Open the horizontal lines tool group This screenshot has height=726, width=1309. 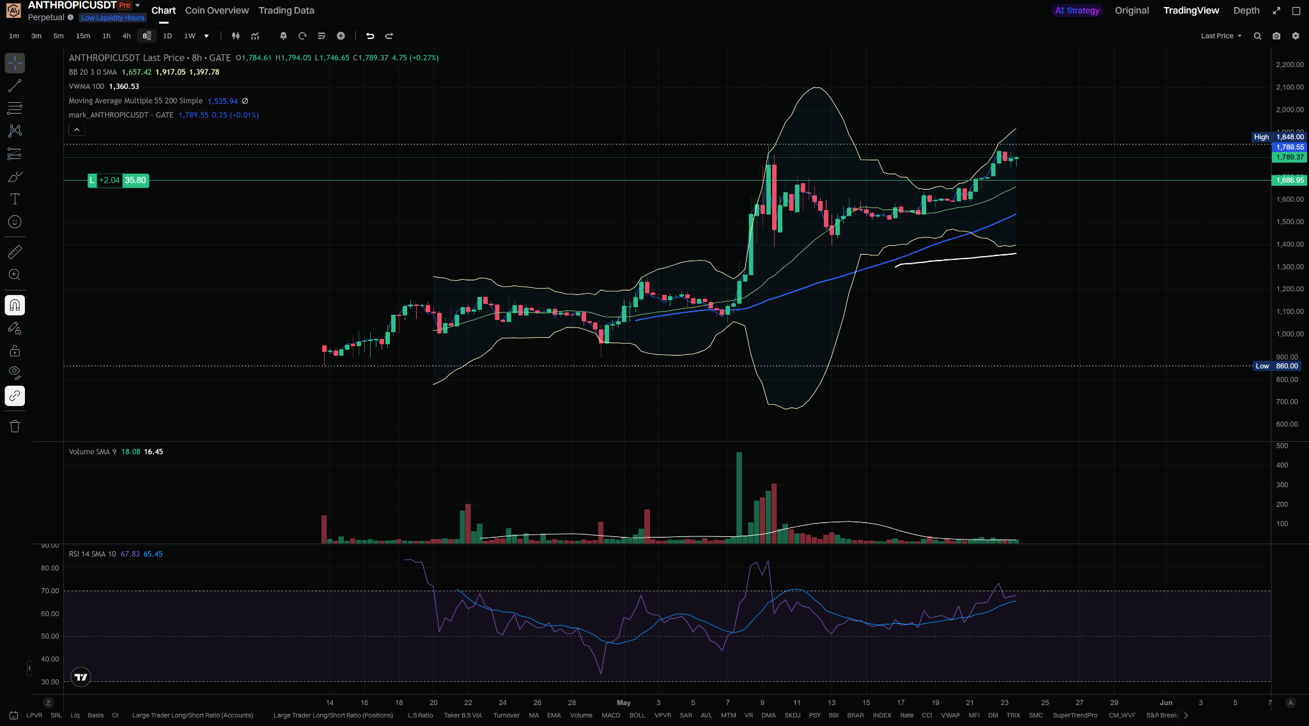[15, 108]
